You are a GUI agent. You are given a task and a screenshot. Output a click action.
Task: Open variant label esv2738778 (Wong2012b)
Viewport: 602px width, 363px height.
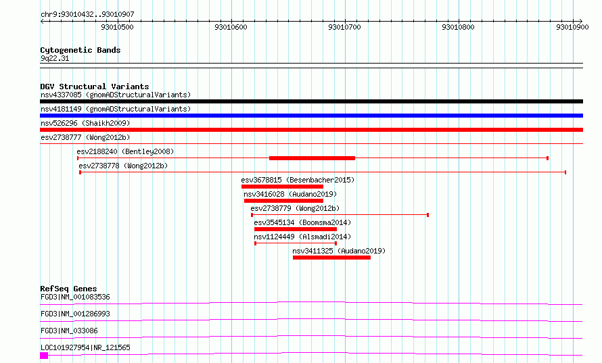tap(123, 166)
